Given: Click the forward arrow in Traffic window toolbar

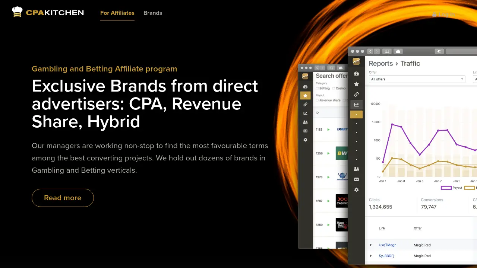Looking at the screenshot, I should 377,51.
